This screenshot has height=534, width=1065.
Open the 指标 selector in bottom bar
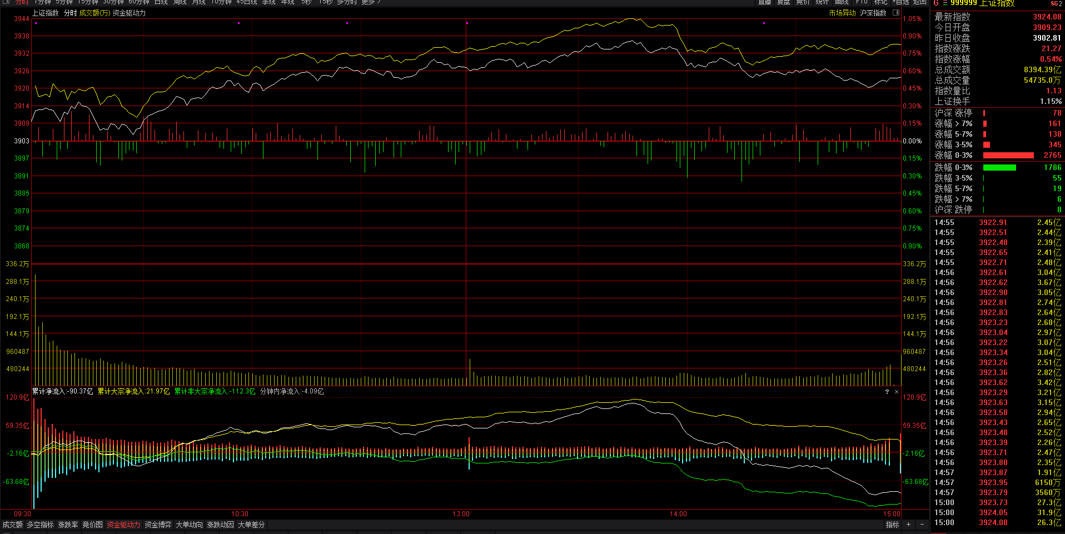pos(892,525)
